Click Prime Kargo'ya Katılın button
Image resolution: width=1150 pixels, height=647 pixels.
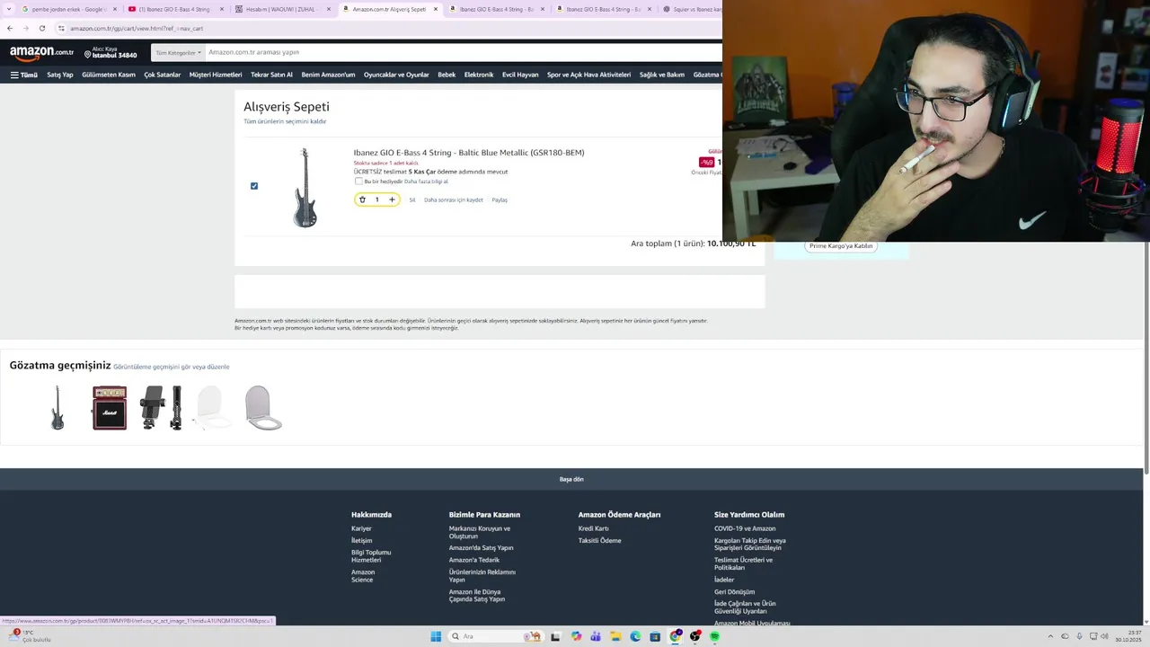click(x=841, y=245)
